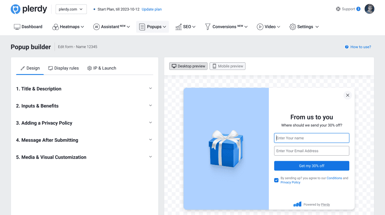Viewport: 385px width, 215px height.
Task: Switch to Mobile preview
Action: (227, 66)
